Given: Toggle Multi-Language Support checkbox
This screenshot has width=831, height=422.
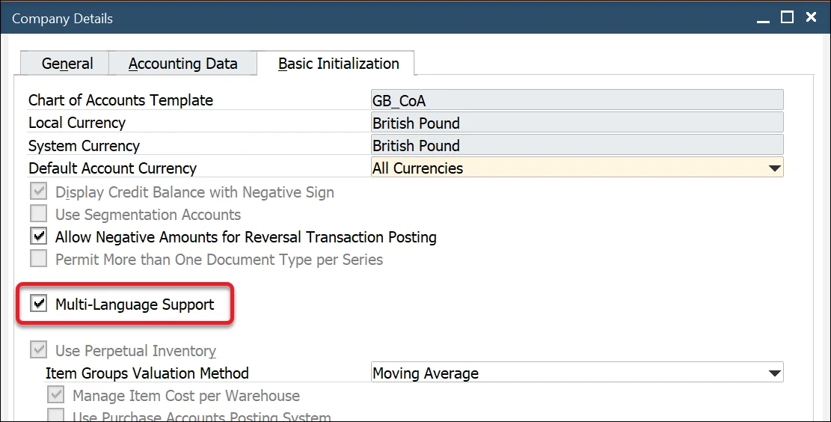Looking at the screenshot, I should tap(39, 305).
